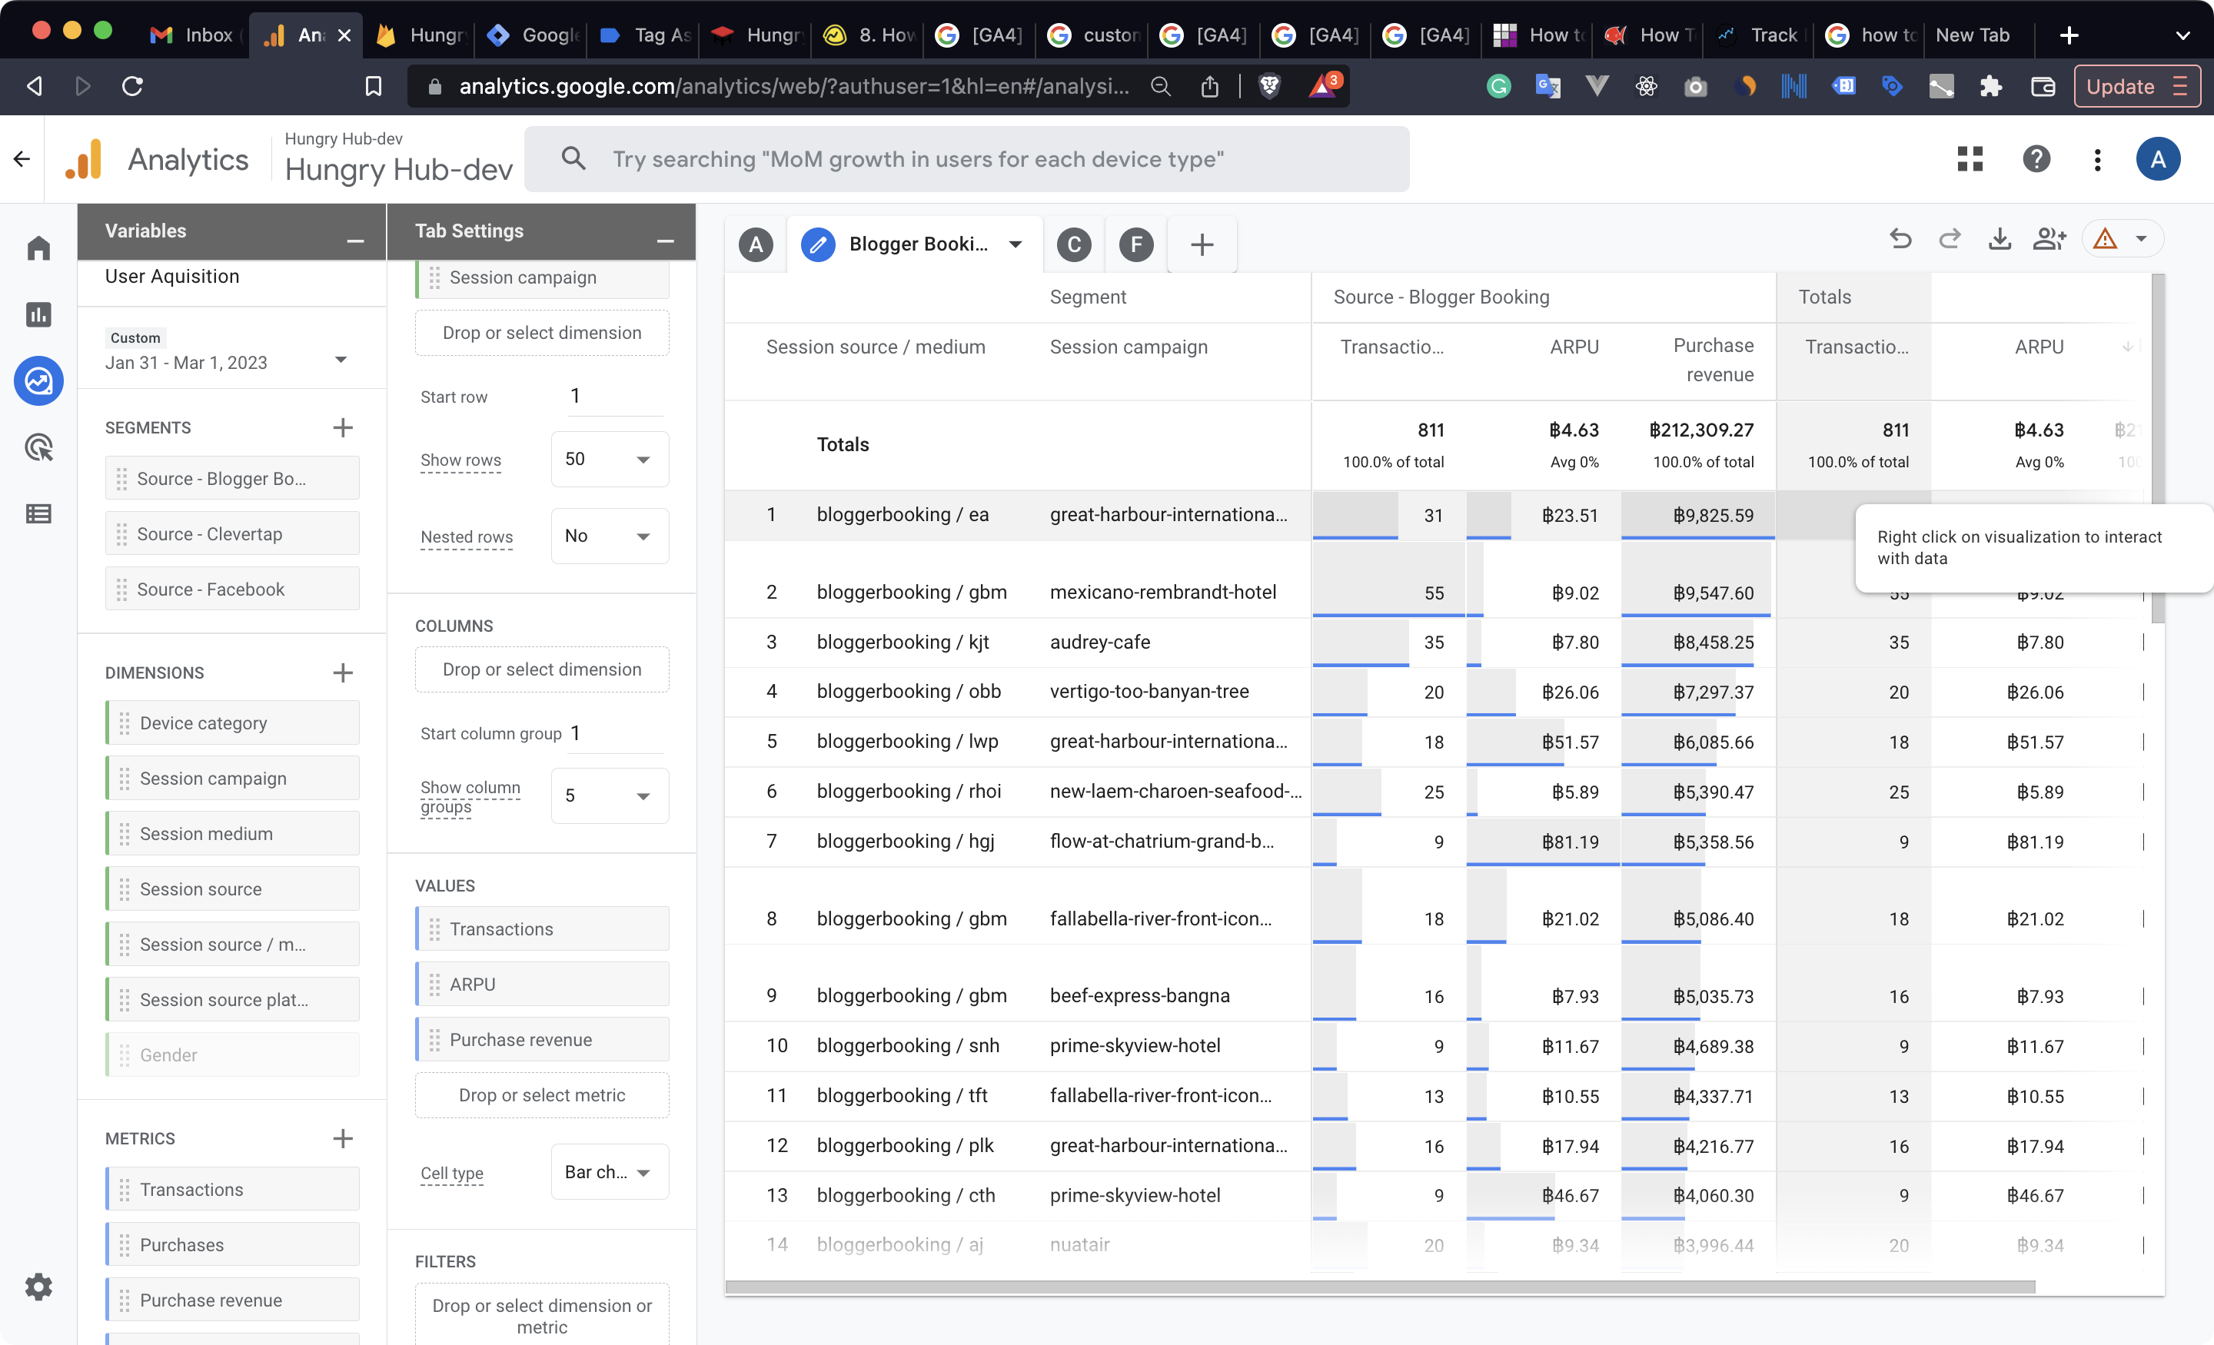Open the Cell type dropdown
The image size is (2214, 1345).
click(x=609, y=1173)
